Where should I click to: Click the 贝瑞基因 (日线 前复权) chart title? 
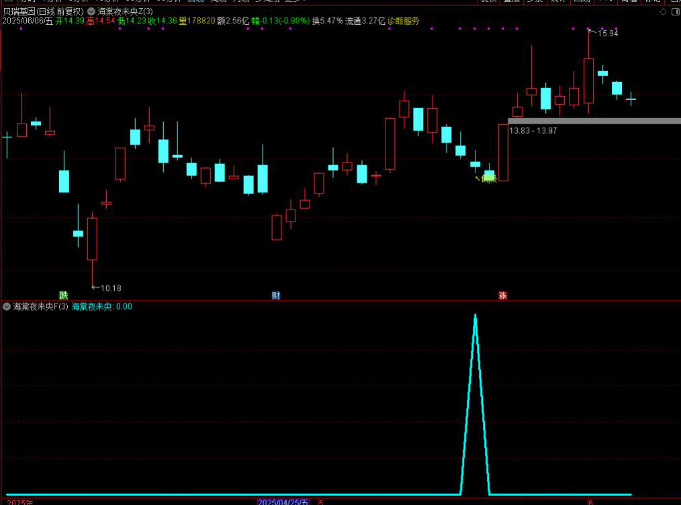click(44, 11)
